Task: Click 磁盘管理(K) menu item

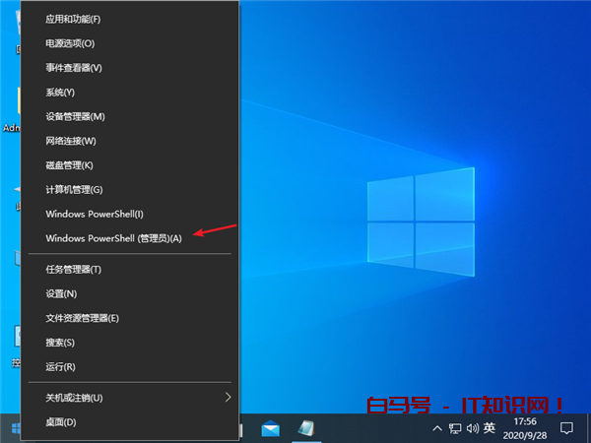Action: (69, 165)
